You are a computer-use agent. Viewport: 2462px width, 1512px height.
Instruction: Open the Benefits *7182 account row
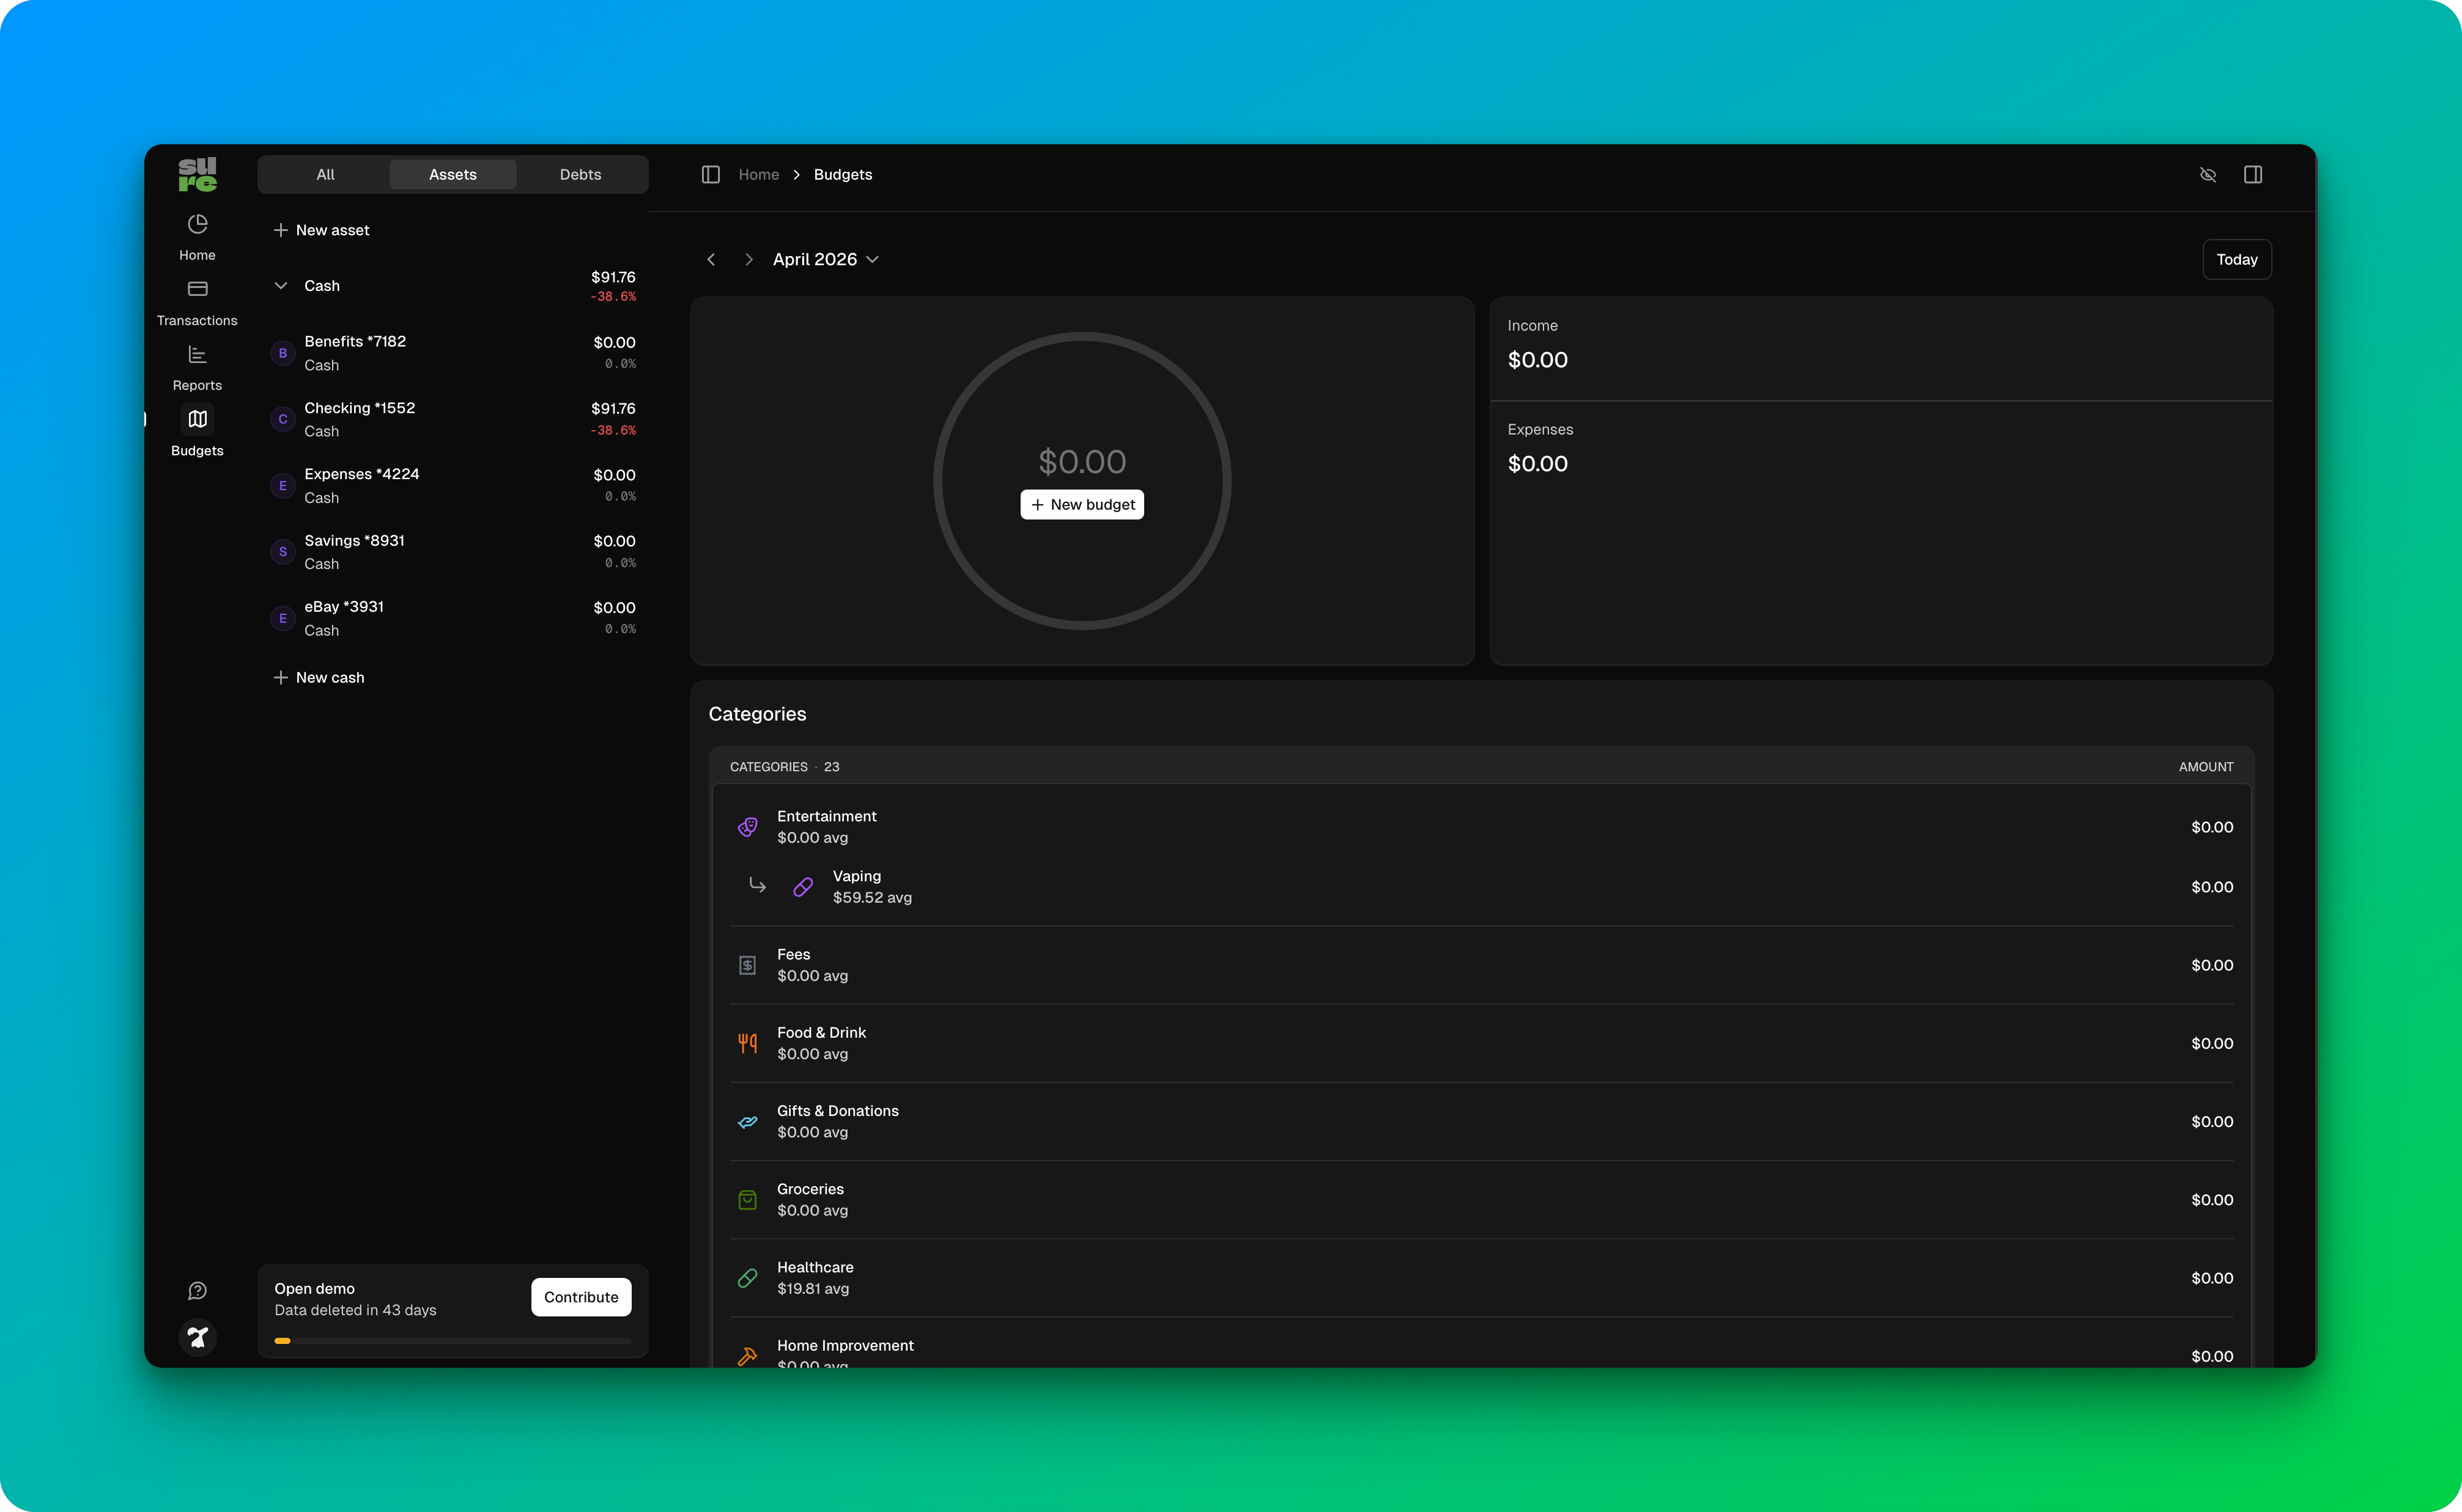pyautogui.click(x=453, y=353)
